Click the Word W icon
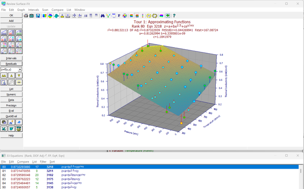The width and height of the screenshot is (304, 189). tap(11, 129)
